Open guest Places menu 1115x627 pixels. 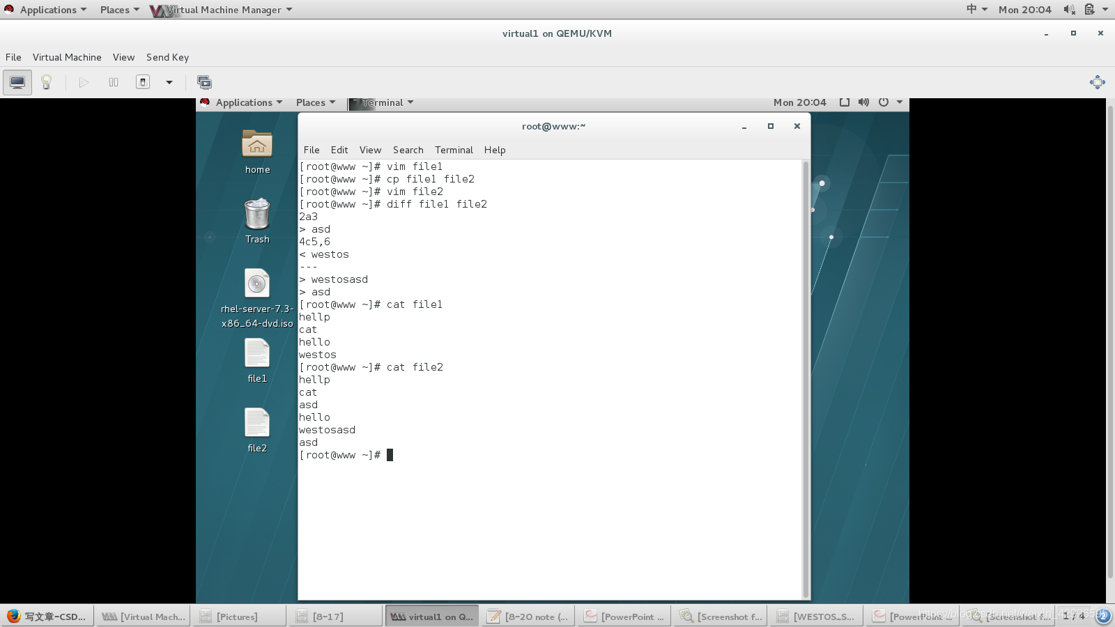316,102
